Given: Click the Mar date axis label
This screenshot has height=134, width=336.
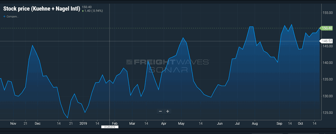Looking at the screenshot, I should 132,124.
